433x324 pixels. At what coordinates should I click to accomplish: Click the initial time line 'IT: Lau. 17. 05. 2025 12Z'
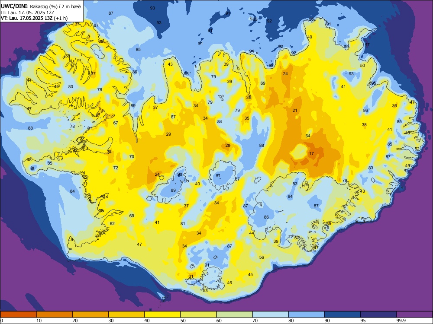(28, 13)
